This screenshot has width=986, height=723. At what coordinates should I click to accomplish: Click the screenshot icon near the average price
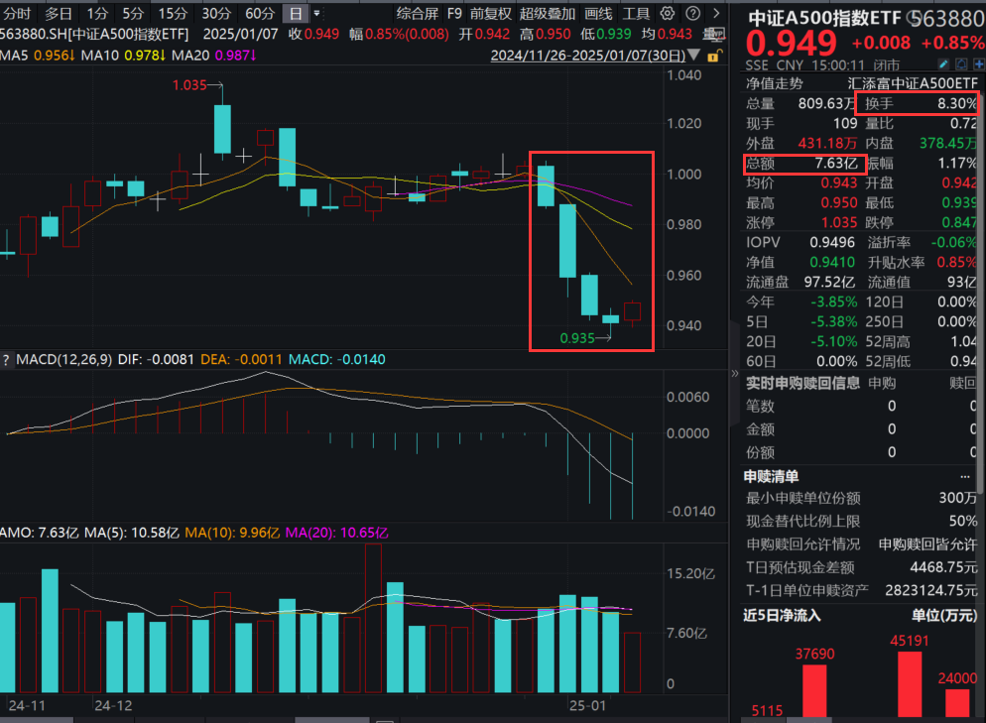(714, 33)
